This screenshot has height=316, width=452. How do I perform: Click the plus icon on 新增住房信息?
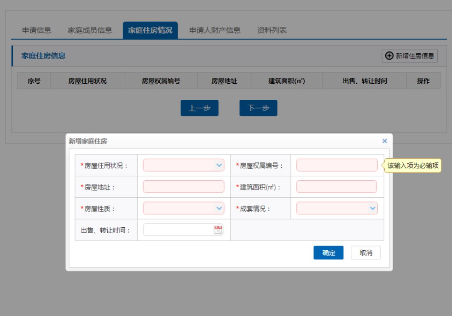coord(389,56)
